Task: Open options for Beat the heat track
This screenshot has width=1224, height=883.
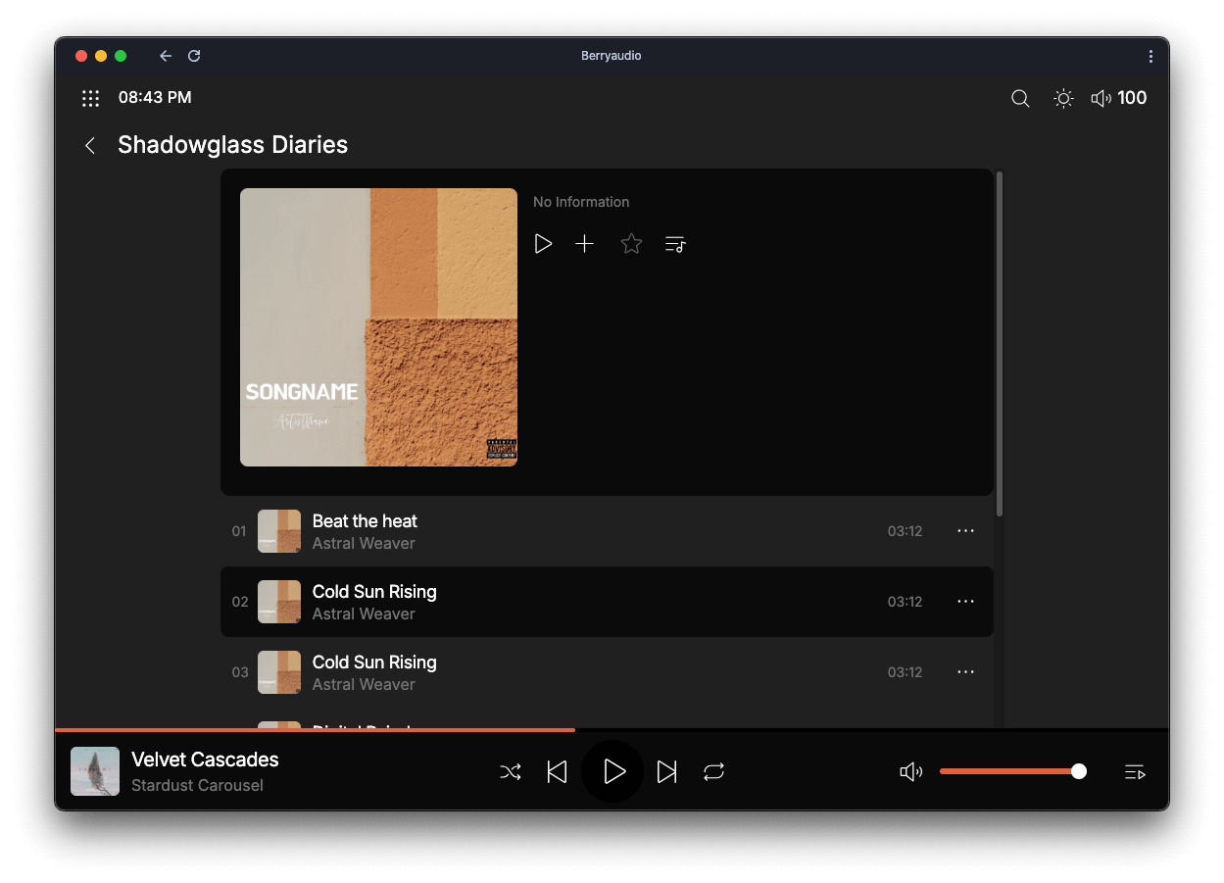Action: pos(965,531)
